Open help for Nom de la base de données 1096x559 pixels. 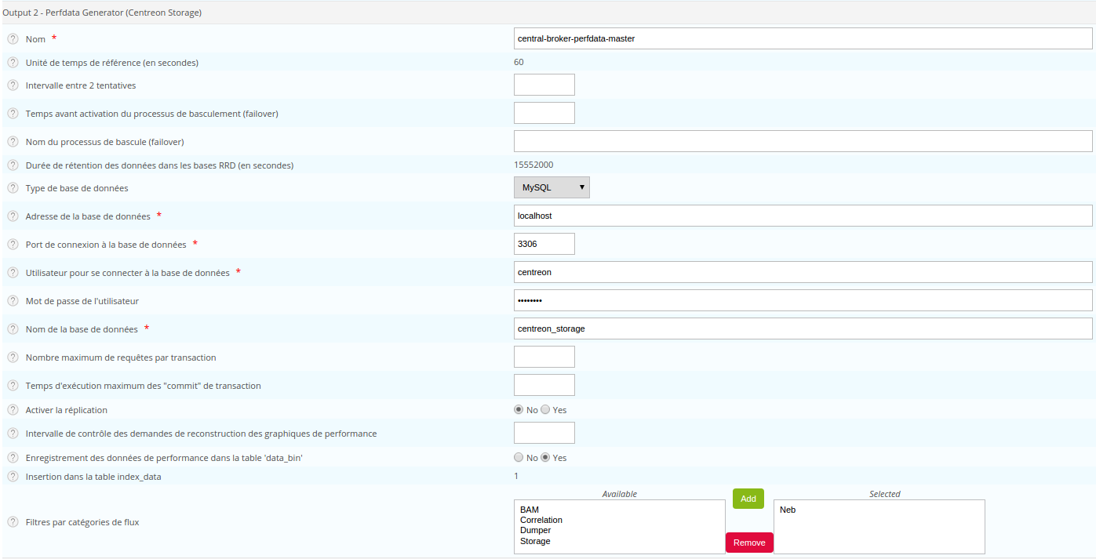point(13,329)
